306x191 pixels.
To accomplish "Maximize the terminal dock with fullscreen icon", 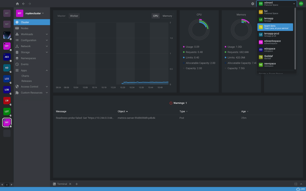I will click(296, 184).
